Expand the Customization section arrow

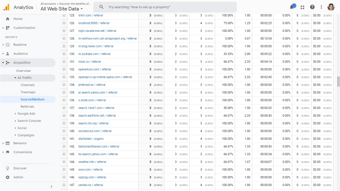[3, 28]
